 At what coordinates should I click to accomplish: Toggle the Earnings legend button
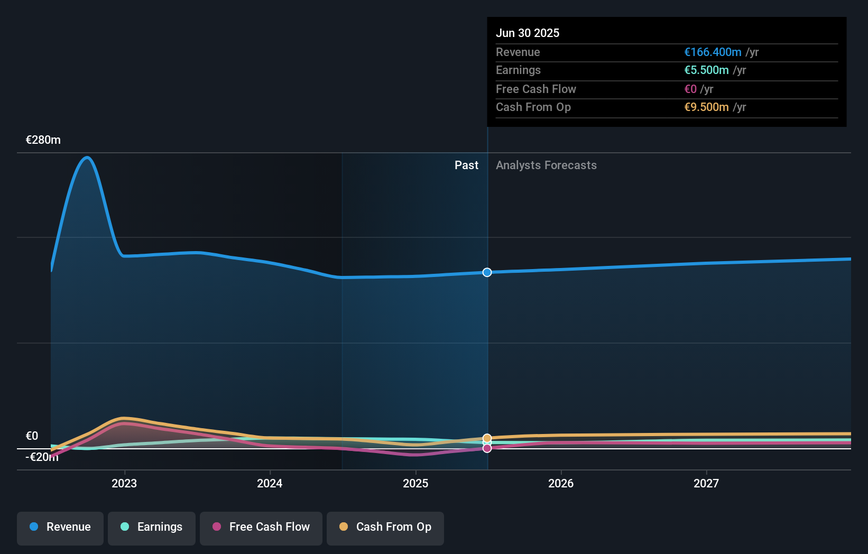(x=152, y=528)
